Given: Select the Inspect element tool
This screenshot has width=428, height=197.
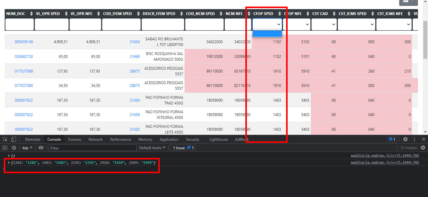Looking at the screenshot, I should pos(4,139).
